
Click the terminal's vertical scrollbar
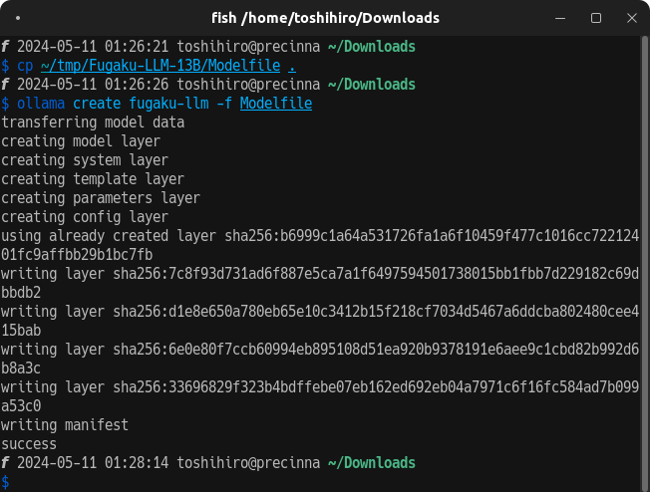(x=645, y=264)
